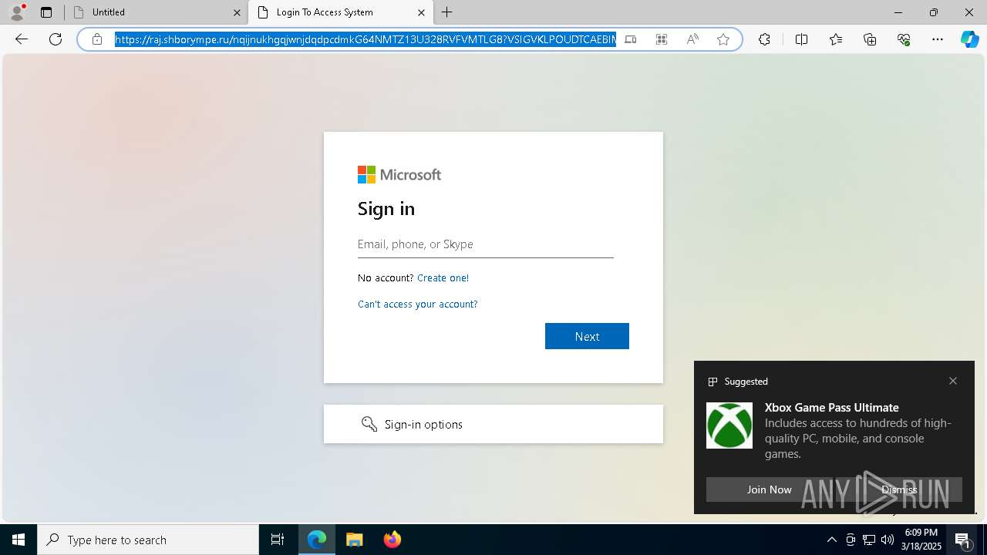Open the Collections panel
Image resolution: width=987 pixels, height=555 pixels.
[x=870, y=39]
